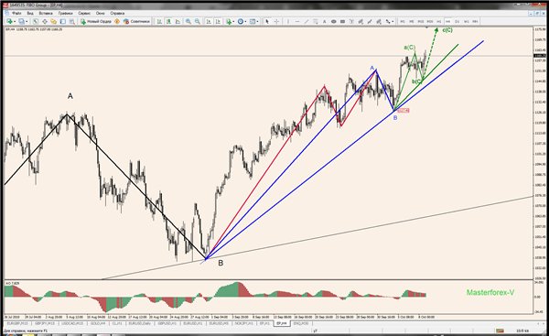The height and width of the screenshot is (336, 549).
Task: Switch to the GOLD,H4 chart tab
Action: coord(98,323)
